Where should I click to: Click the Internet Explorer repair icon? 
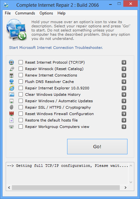12,88
